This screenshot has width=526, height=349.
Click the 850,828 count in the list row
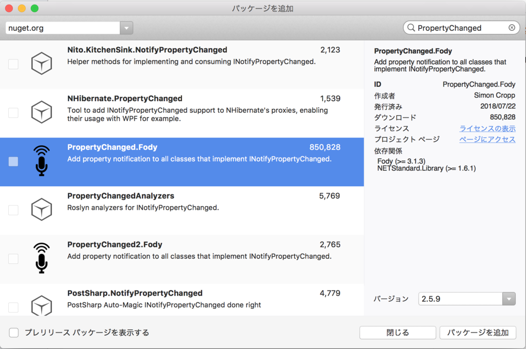point(325,147)
